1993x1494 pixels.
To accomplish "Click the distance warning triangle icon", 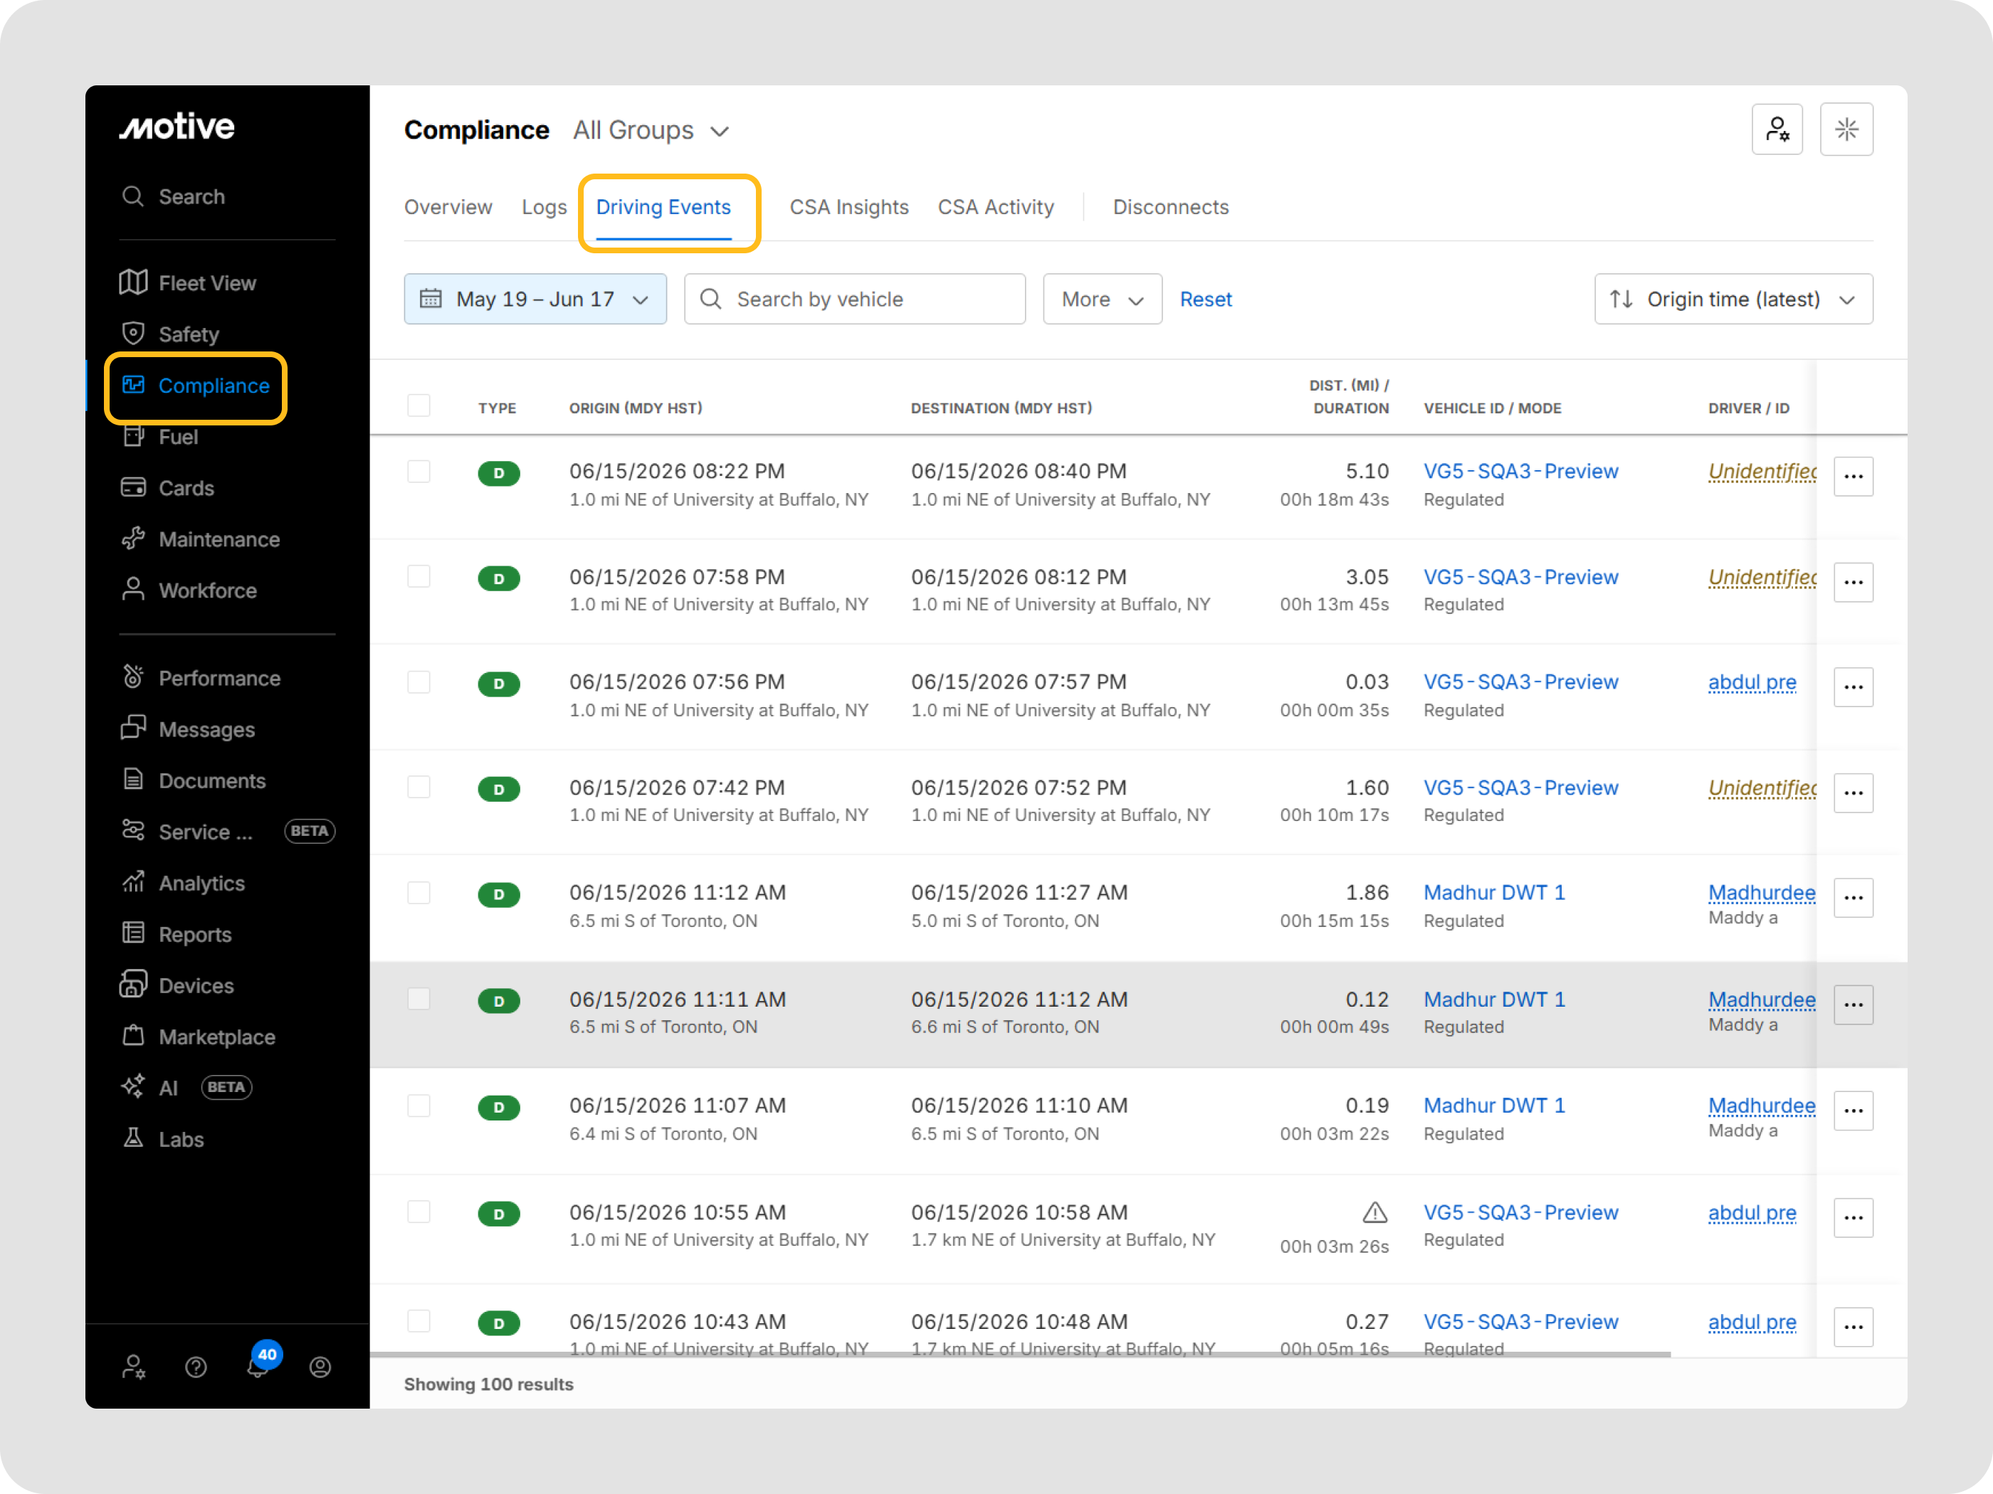I will [1374, 1212].
